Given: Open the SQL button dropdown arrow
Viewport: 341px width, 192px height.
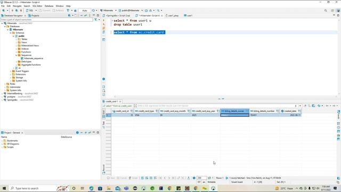Looking at the screenshot, I should point(36,11).
